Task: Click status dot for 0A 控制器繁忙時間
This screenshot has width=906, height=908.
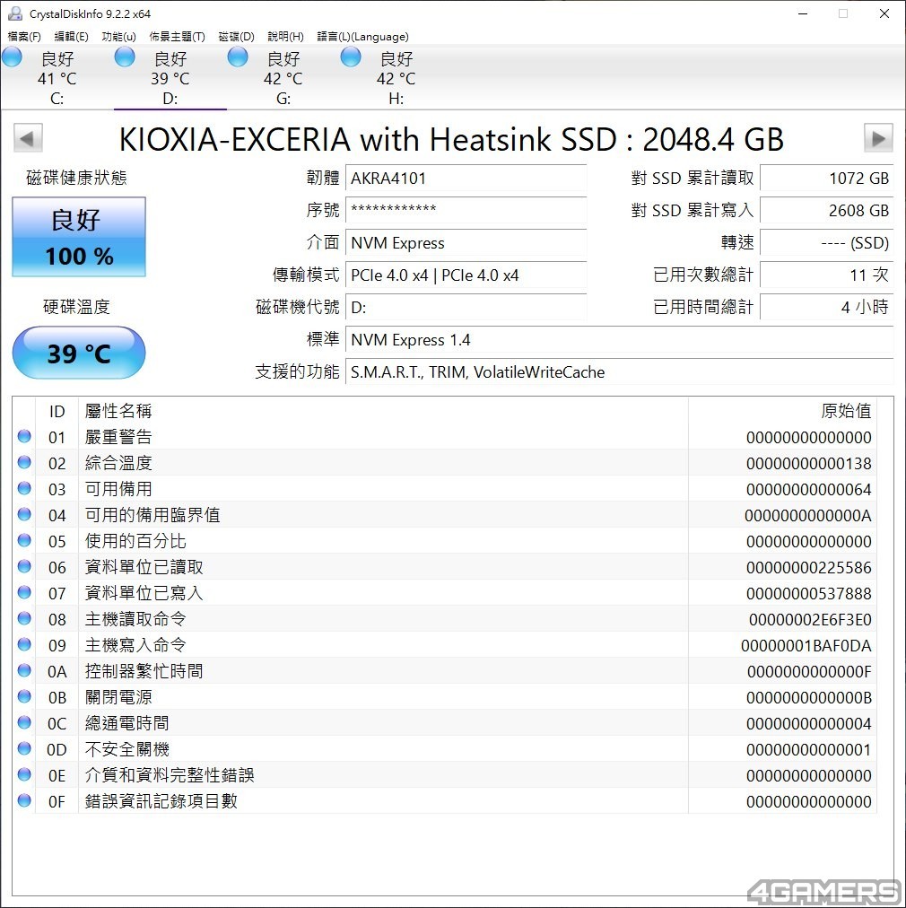Action: tap(24, 670)
